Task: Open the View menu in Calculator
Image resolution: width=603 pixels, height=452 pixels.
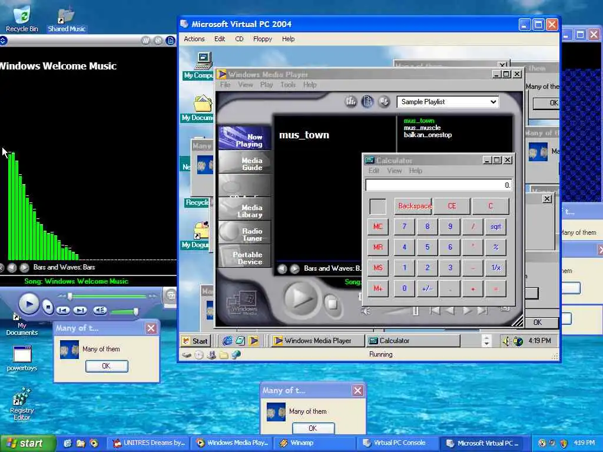Action: [x=394, y=171]
